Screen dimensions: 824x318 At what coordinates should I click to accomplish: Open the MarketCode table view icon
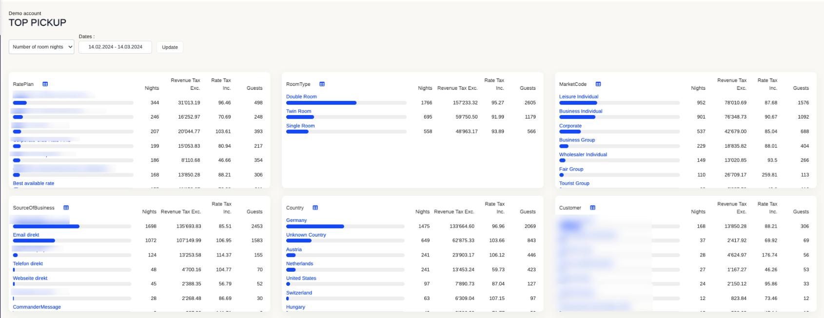click(x=598, y=84)
